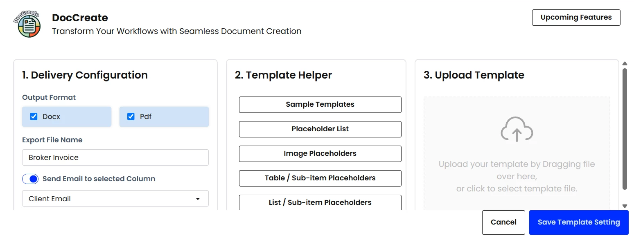This screenshot has width=634, height=236.
Task: Open the Client Email column dropdown
Action: tap(115, 199)
